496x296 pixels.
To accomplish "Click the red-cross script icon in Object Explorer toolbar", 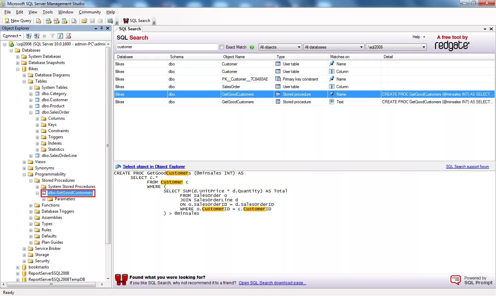I will point(68,36).
